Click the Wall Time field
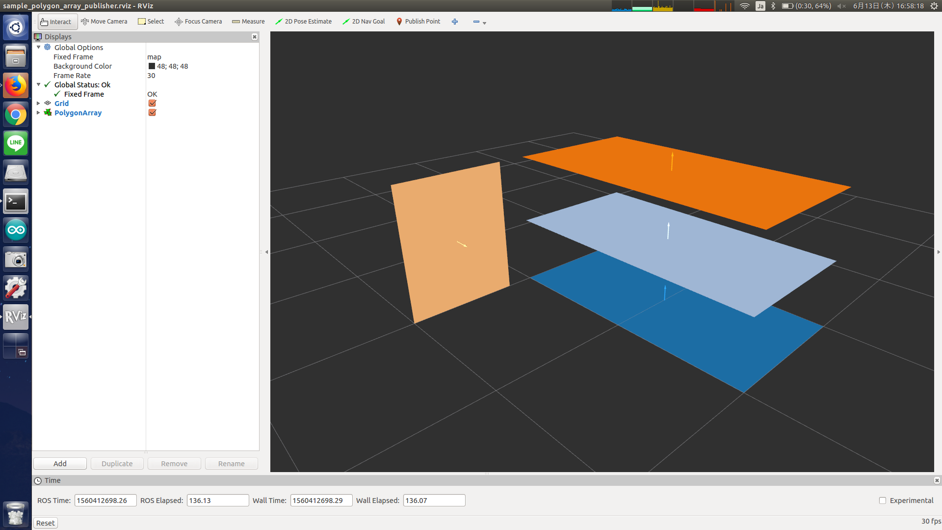Screen dimensions: 942x530 [321, 501]
